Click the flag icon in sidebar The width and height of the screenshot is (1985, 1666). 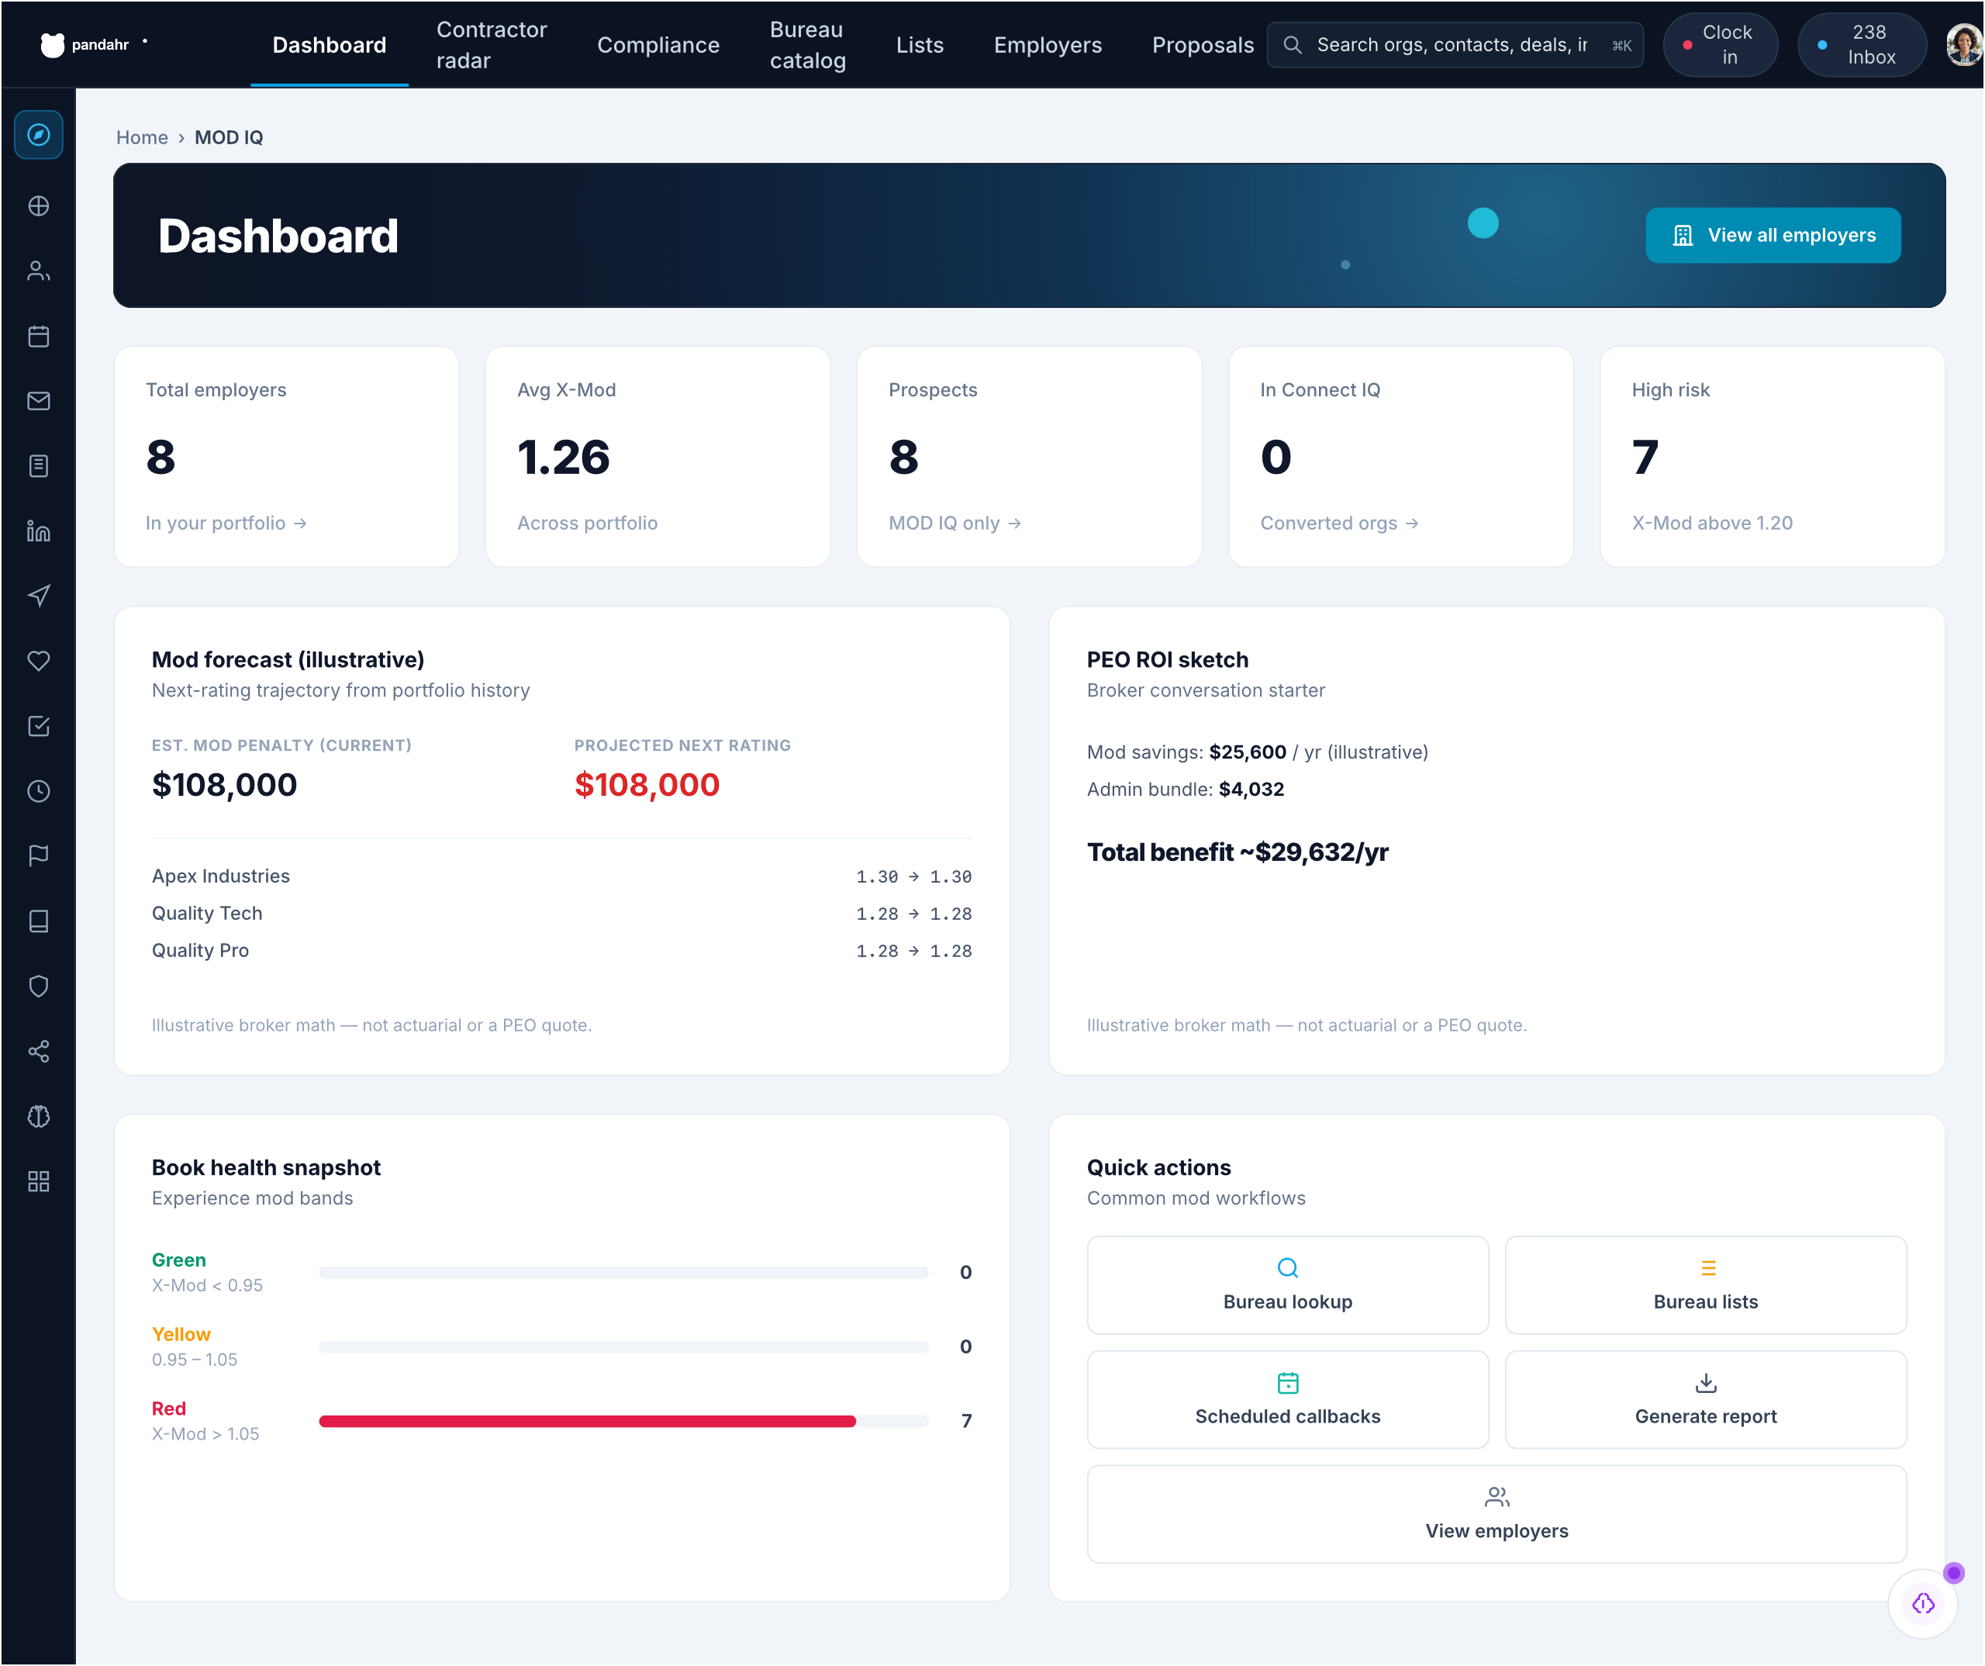[39, 856]
